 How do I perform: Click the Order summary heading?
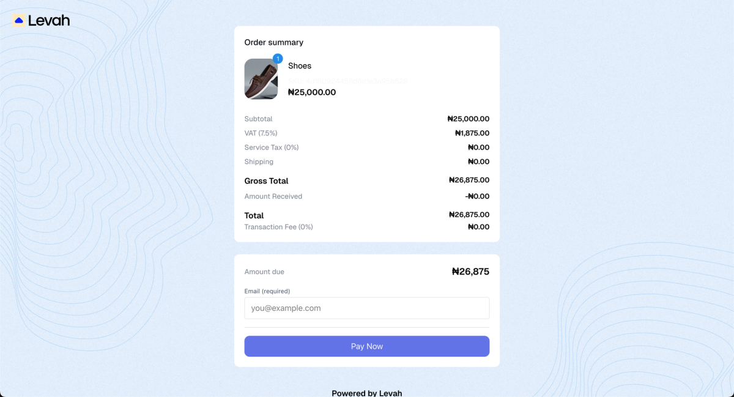pyautogui.click(x=274, y=42)
